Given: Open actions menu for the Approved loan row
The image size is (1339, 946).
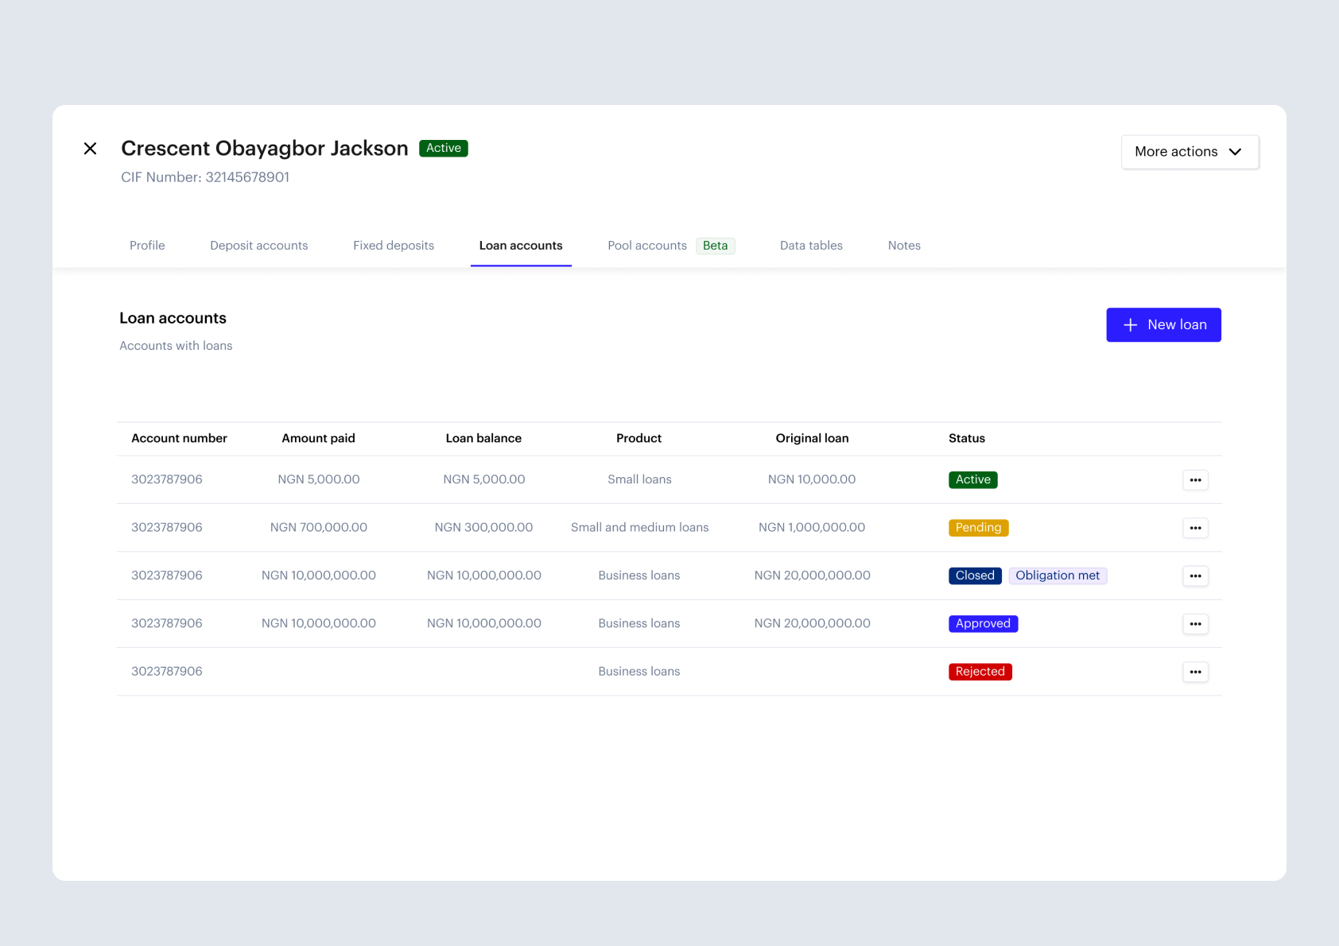Looking at the screenshot, I should click(1195, 623).
